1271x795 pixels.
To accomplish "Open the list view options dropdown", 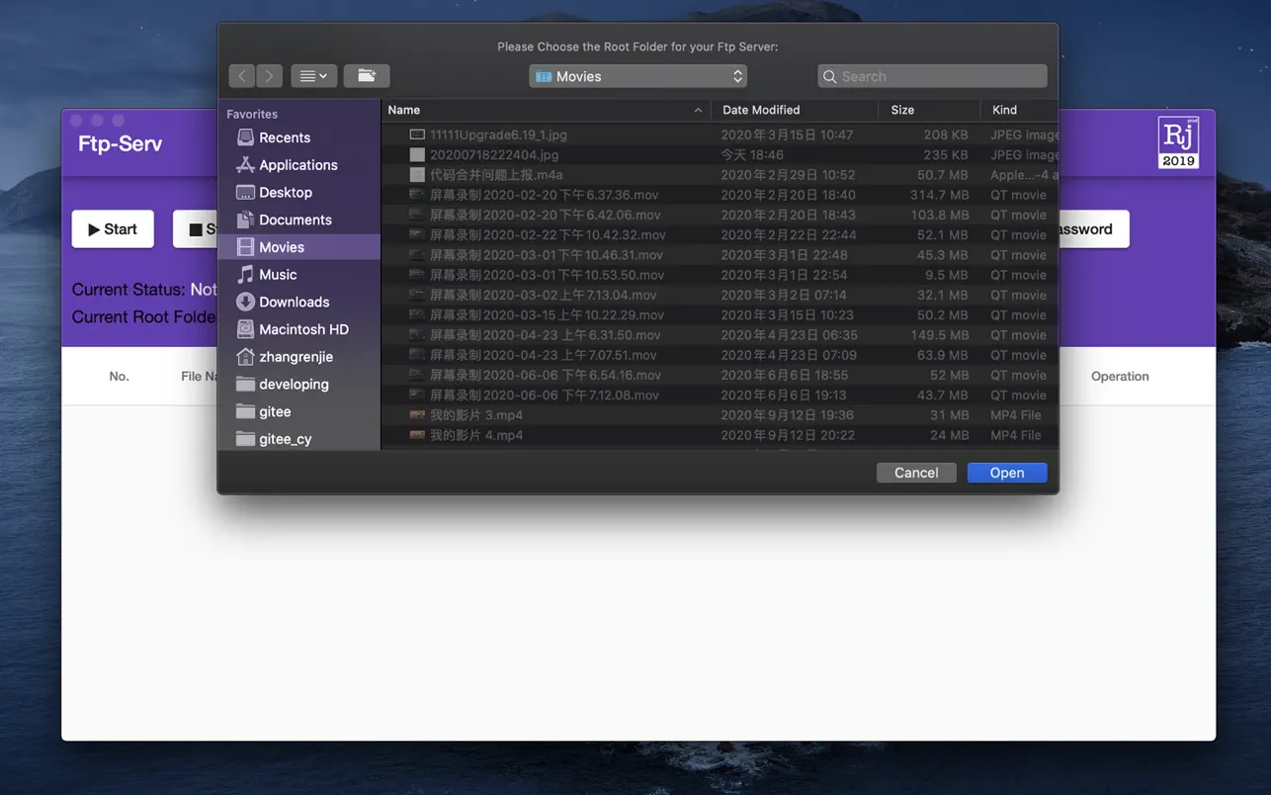I will (x=313, y=76).
